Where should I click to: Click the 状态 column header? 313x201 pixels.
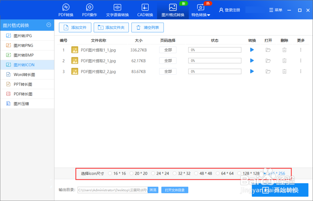pyautogui.click(x=215, y=40)
